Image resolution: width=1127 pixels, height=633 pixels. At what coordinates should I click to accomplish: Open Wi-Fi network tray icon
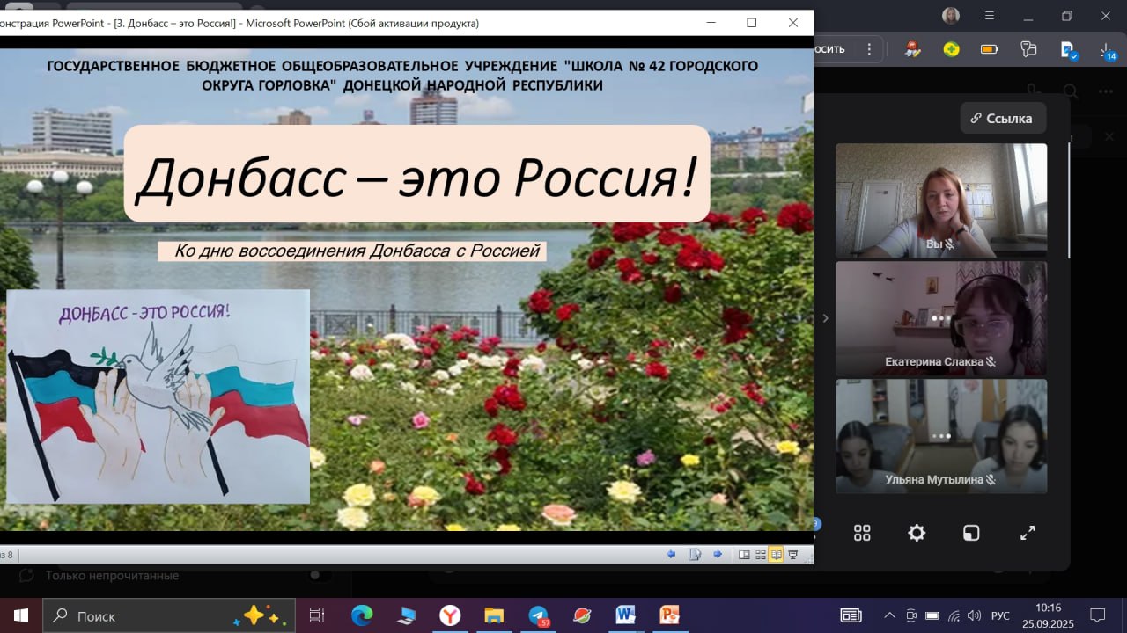[953, 615]
